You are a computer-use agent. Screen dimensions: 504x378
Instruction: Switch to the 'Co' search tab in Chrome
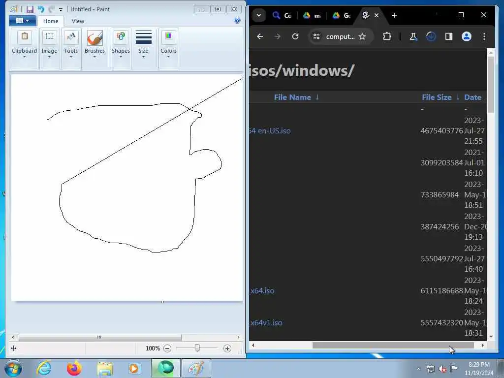(x=282, y=15)
